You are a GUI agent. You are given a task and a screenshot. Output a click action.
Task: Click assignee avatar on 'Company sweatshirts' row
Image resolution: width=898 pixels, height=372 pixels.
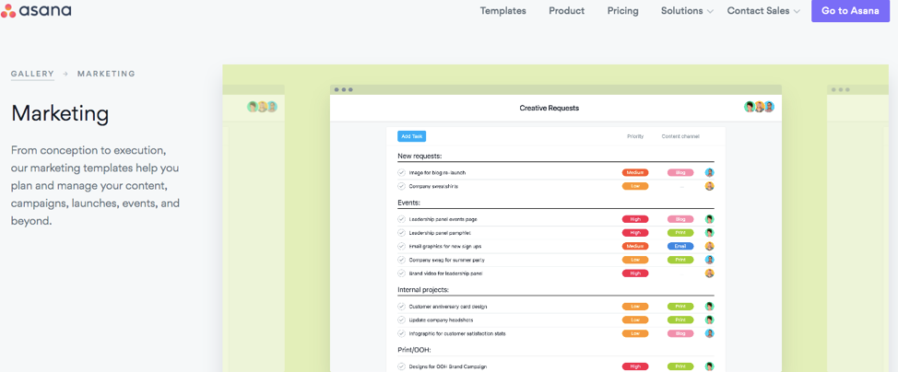[x=710, y=186]
